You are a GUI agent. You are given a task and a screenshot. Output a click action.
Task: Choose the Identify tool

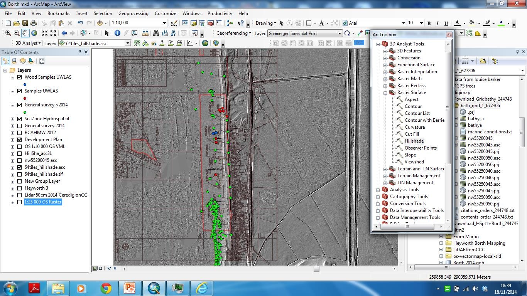click(x=117, y=33)
